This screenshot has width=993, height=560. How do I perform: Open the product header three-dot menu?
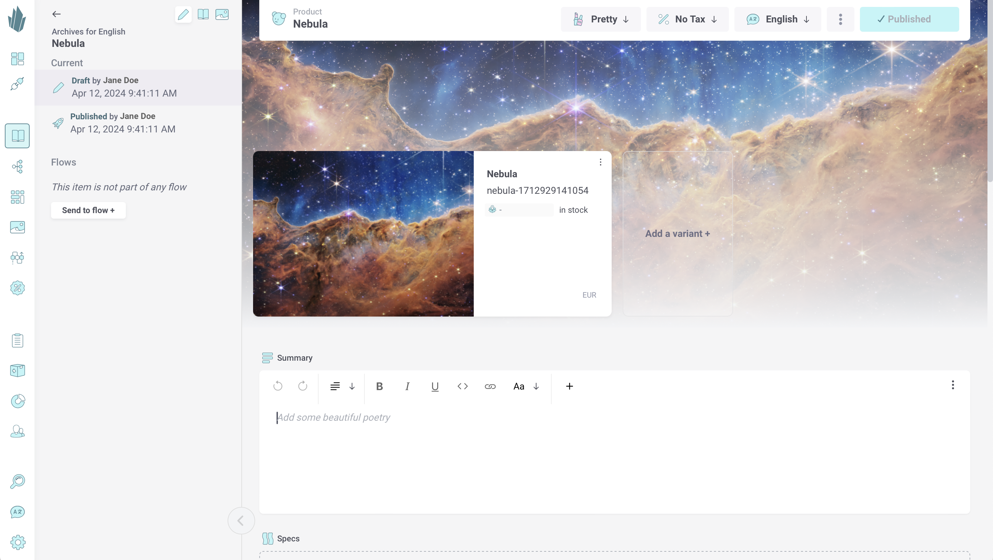coord(840,19)
